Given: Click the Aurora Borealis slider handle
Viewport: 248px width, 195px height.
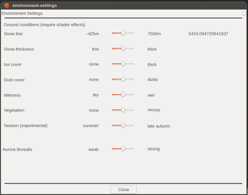Looking at the screenshot, I should coord(123,149).
